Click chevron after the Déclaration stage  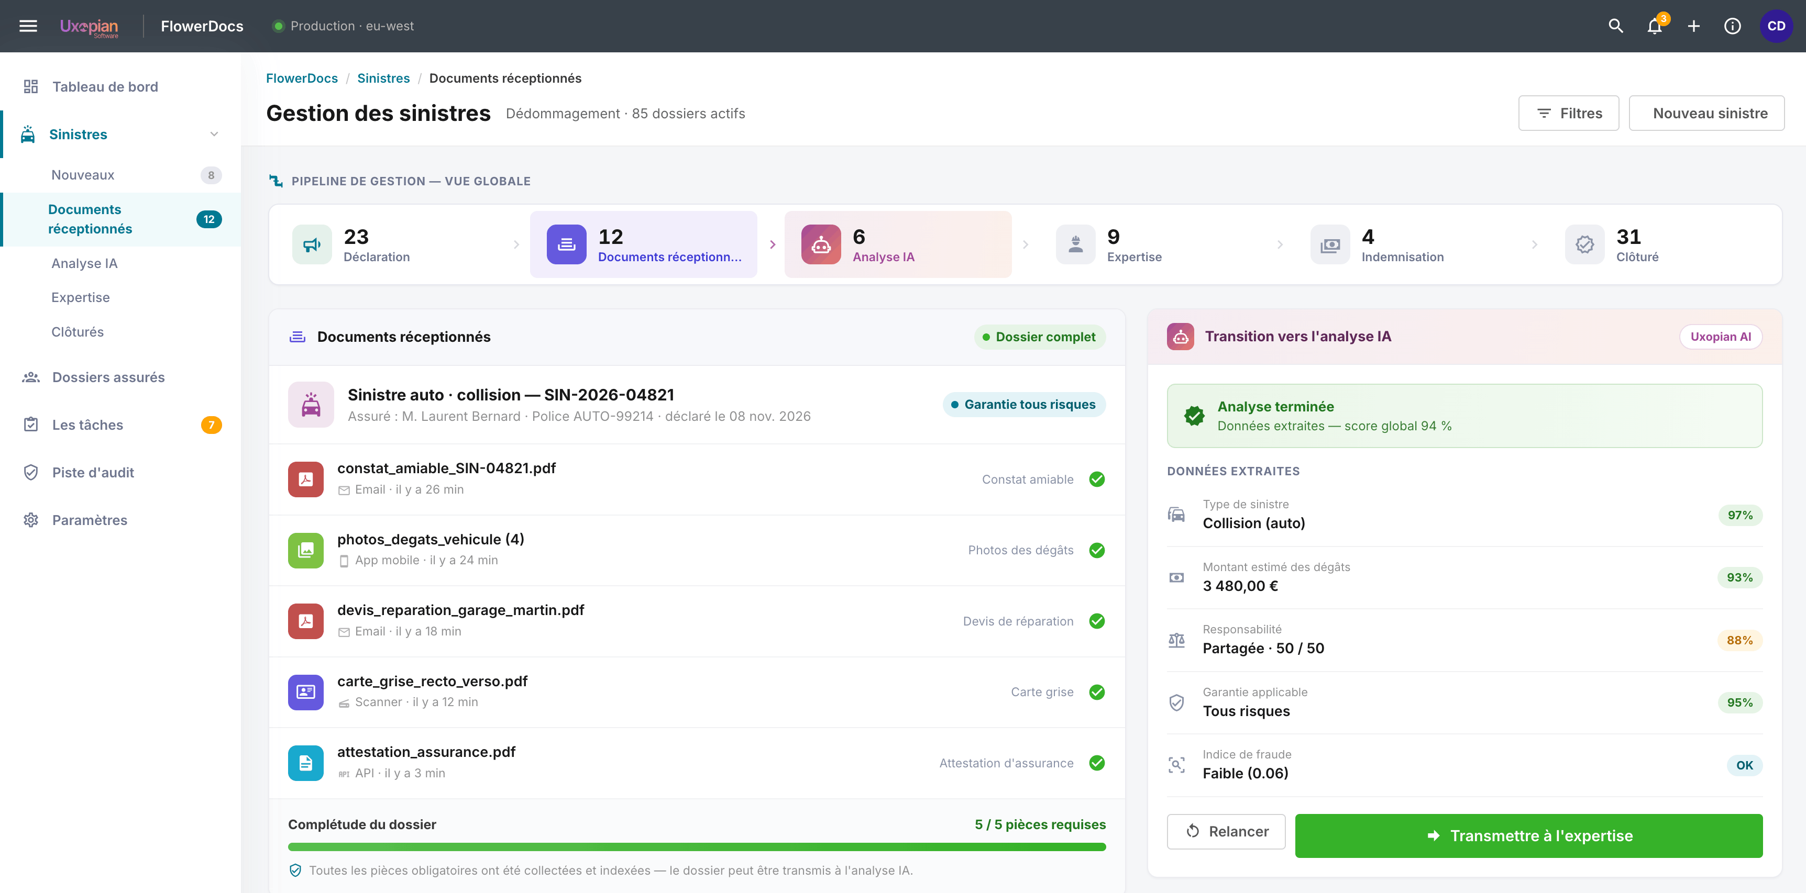point(516,244)
